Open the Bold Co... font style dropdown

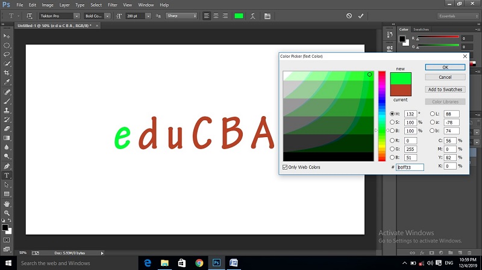tap(107, 16)
